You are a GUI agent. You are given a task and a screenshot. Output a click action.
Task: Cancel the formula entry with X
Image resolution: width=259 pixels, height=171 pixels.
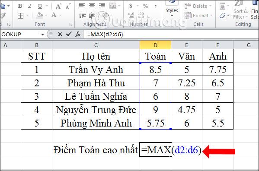(60, 34)
